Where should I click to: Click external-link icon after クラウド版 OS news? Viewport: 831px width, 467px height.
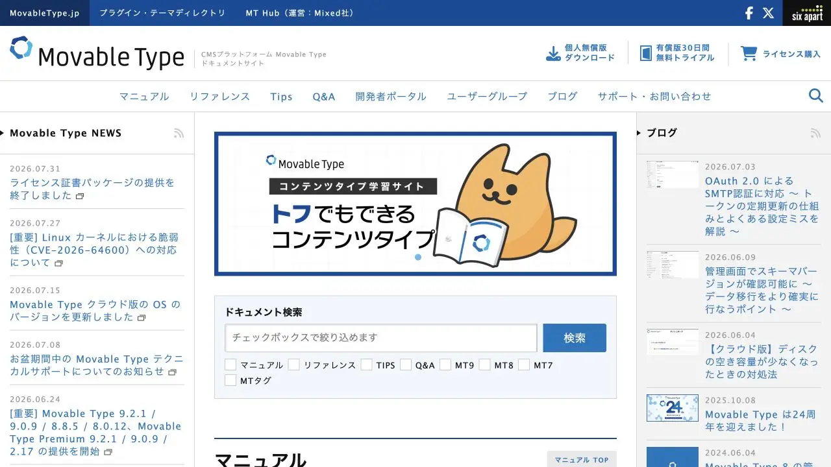[x=142, y=318]
